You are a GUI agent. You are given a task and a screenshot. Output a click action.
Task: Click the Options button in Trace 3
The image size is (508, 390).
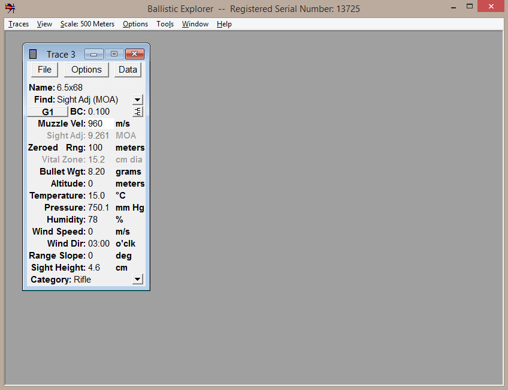click(x=86, y=70)
